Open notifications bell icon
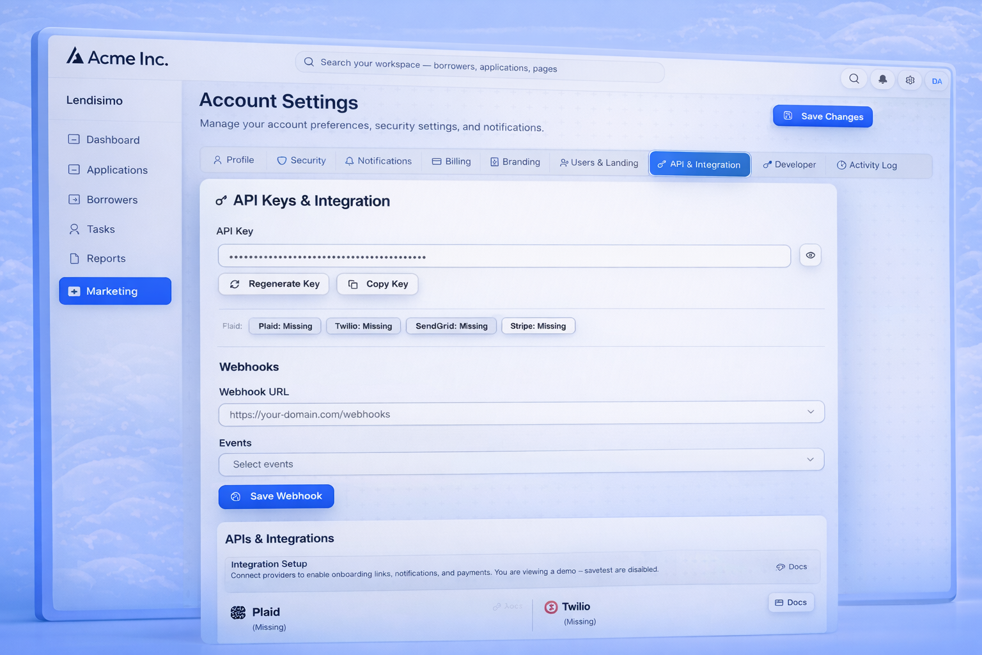The image size is (982, 655). point(882,79)
